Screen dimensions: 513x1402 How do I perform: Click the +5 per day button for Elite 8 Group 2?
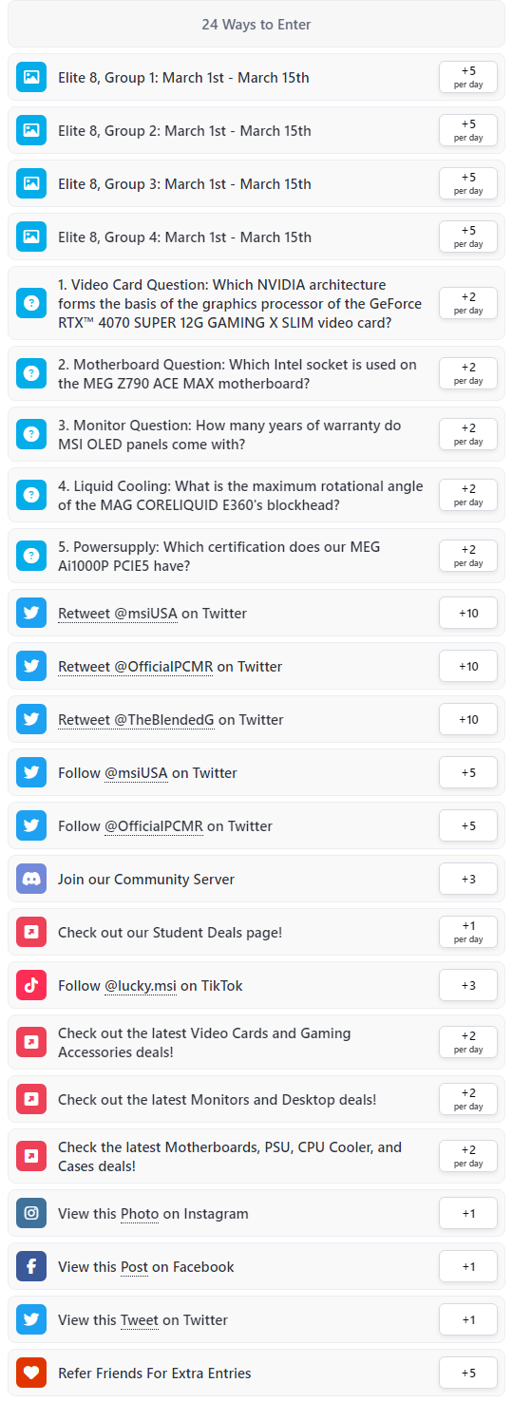click(x=468, y=131)
